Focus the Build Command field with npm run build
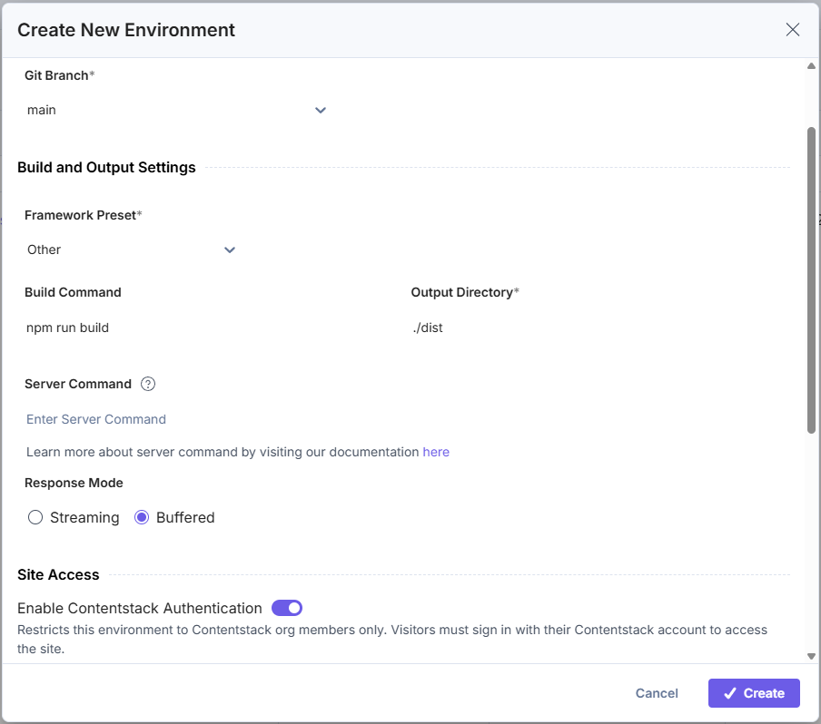Screen dimensions: 821x724 210,328
